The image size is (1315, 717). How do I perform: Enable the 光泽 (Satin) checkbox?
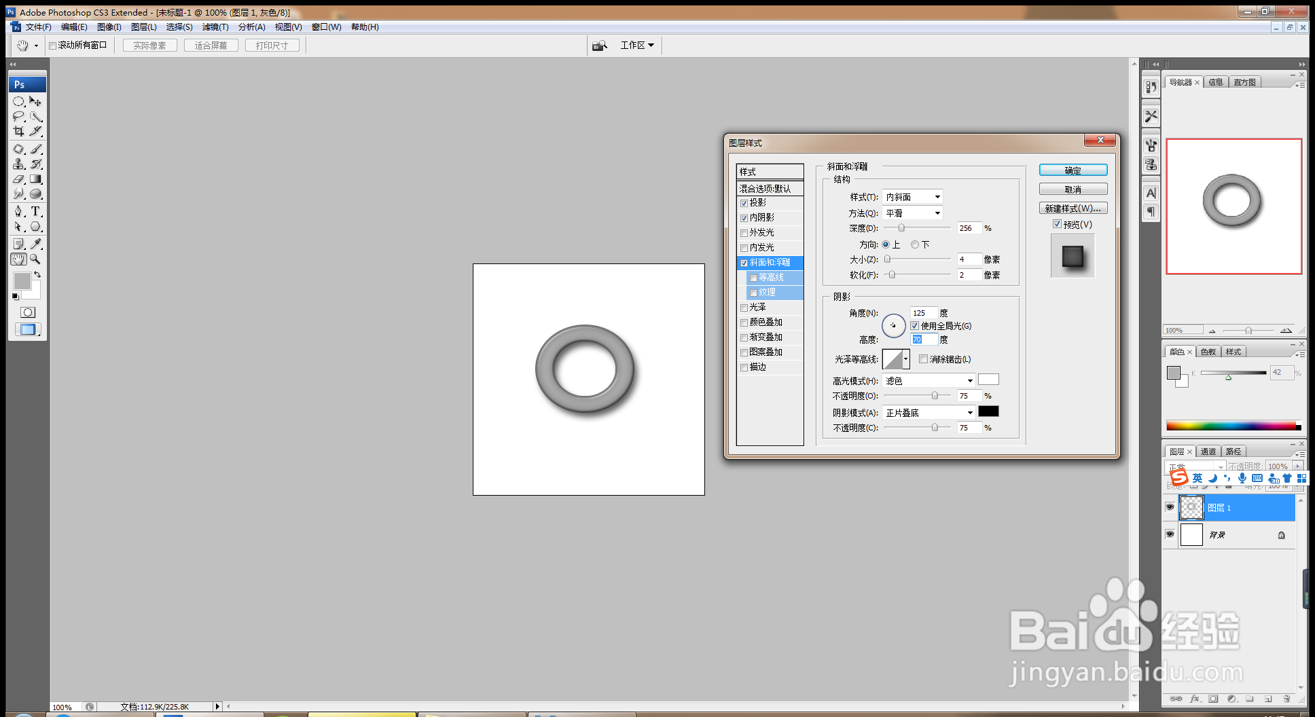coord(744,308)
